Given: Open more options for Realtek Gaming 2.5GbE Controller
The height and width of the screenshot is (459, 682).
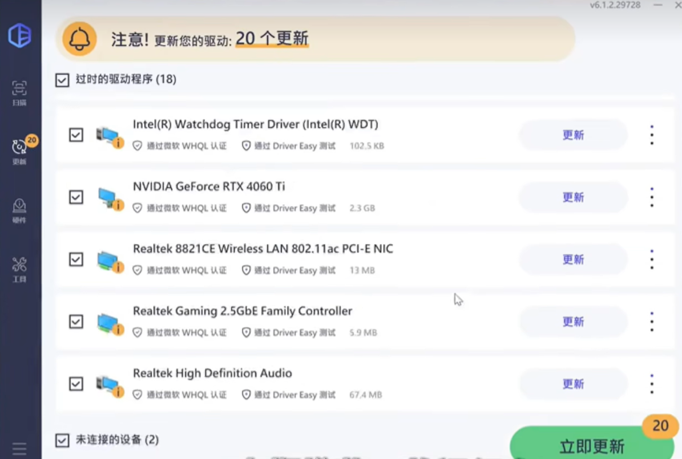Looking at the screenshot, I should 652,322.
